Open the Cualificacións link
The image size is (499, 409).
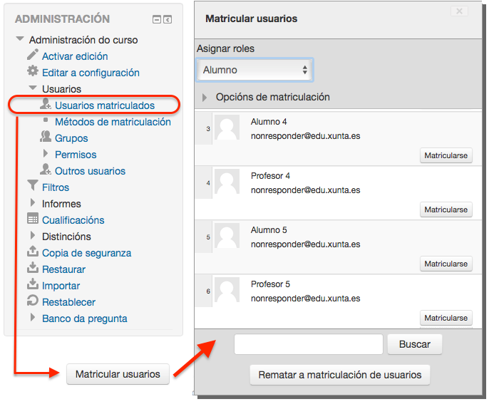pyautogui.click(x=73, y=220)
